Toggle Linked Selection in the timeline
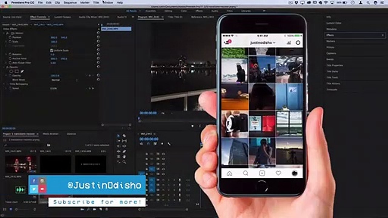This screenshot has height=218, width=388. click(x=155, y=144)
